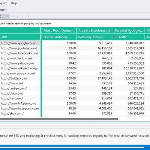Select the http://bing.com/ URL
Screen dimensions: 150x150
point(12,93)
